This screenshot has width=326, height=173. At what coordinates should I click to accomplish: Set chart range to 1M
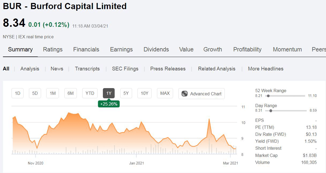click(x=53, y=93)
